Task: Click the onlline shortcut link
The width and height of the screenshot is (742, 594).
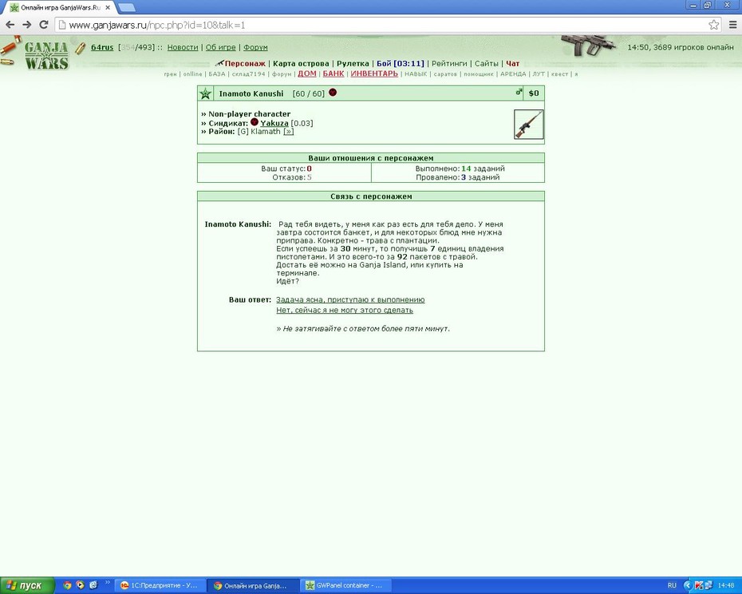Action: pyautogui.click(x=192, y=74)
